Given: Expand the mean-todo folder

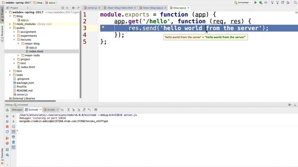Looking at the screenshot, I should point(19,55).
